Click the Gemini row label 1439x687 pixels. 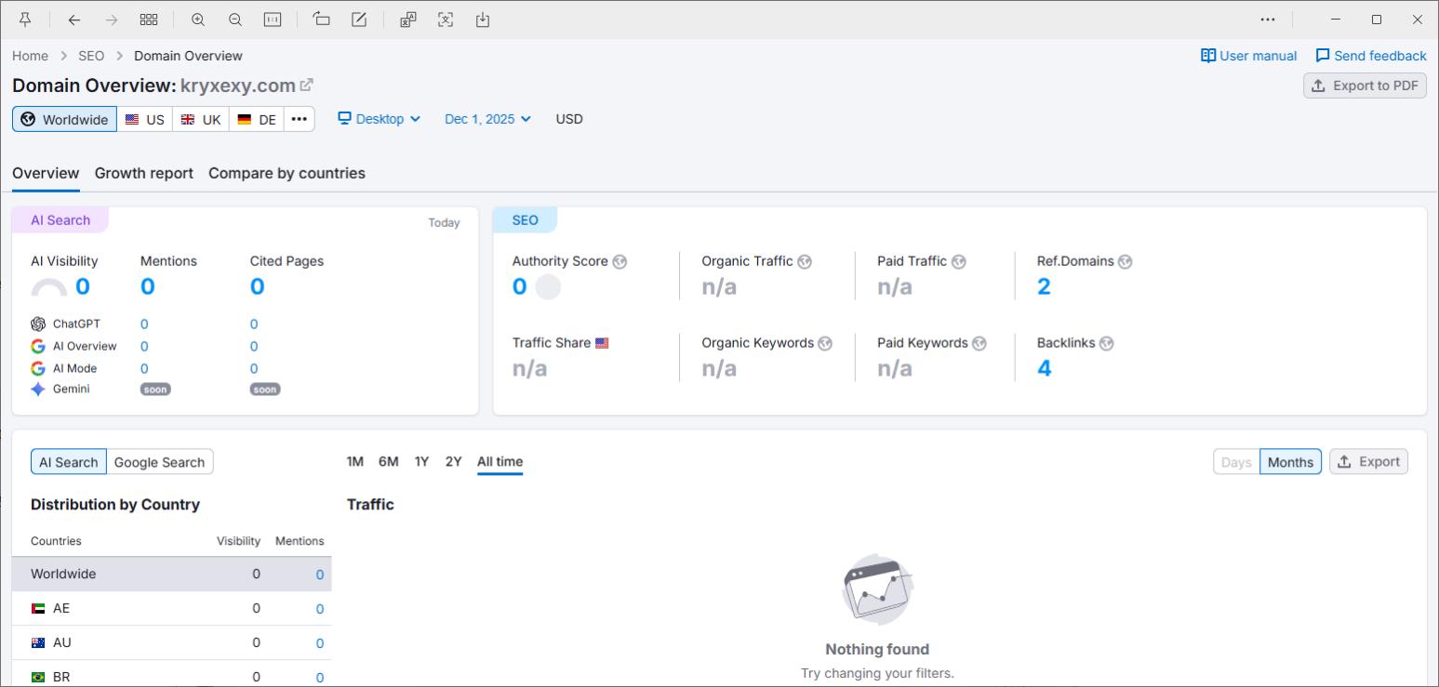click(71, 390)
